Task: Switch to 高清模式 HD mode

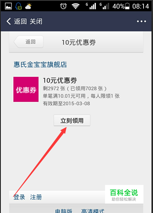Action: [93, 211]
